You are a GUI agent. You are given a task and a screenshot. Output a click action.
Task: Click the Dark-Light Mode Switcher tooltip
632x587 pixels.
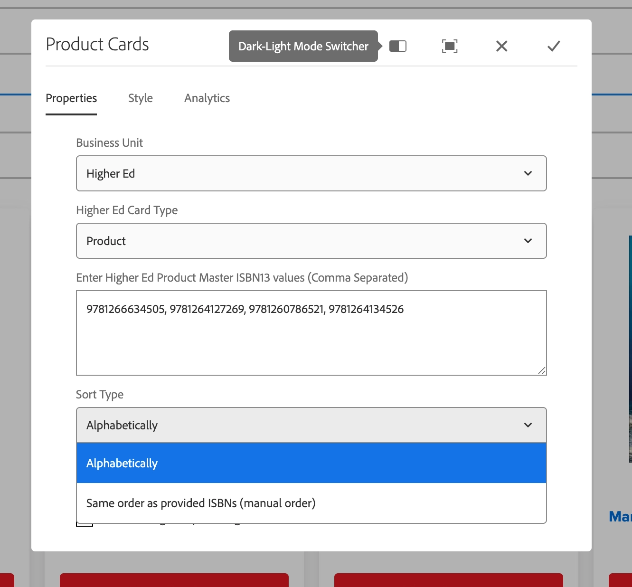[303, 46]
